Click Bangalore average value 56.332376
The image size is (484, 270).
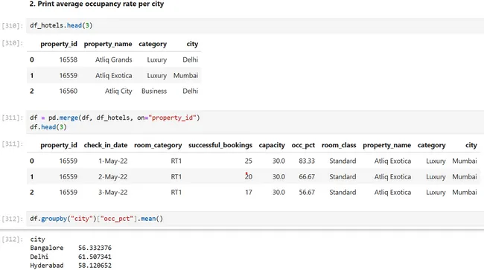tap(95, 248)
